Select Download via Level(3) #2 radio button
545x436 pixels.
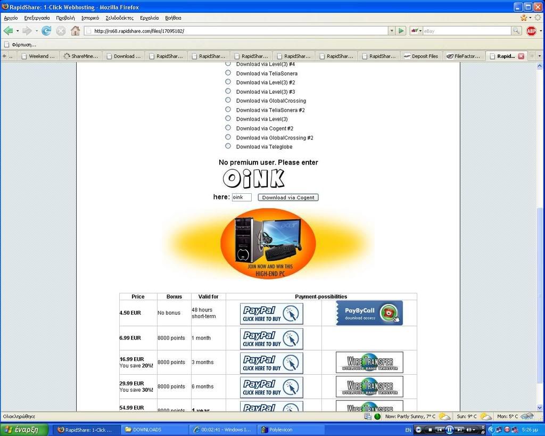click(228, 81)
